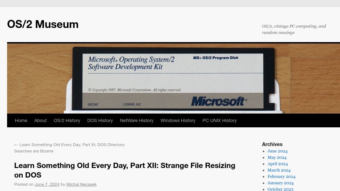Open the Strange File Resizing on DOS title
The width and height of the screenshot is (340, 191).
point(125,170)
